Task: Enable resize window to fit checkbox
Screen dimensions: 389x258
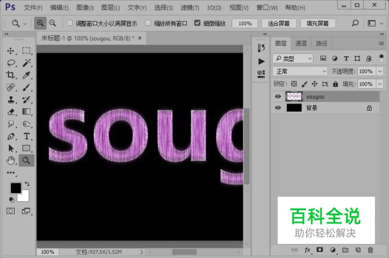Action: tap(70, 23)
